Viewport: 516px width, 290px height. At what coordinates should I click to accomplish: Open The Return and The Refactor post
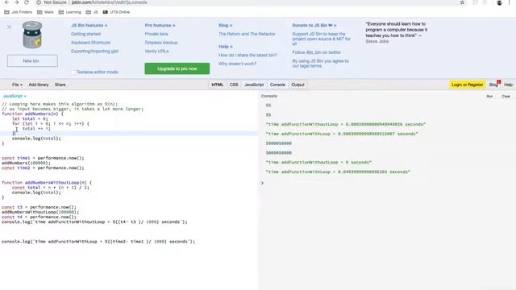point(247,34)
